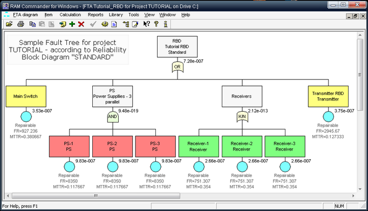
Task: Open the Library menu
Action: coord(115,15)
